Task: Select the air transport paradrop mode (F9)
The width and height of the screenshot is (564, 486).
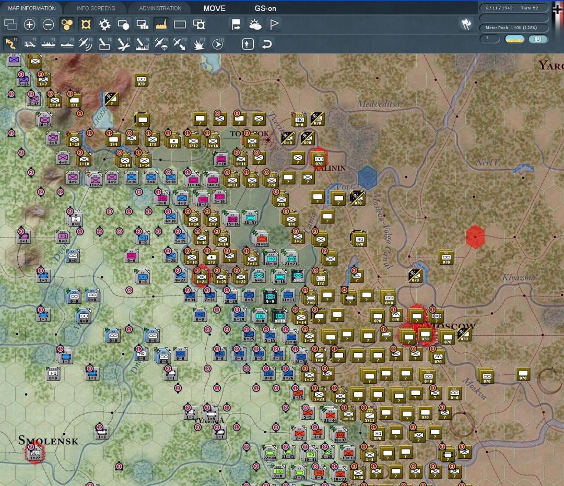Action: coord(161,44)
